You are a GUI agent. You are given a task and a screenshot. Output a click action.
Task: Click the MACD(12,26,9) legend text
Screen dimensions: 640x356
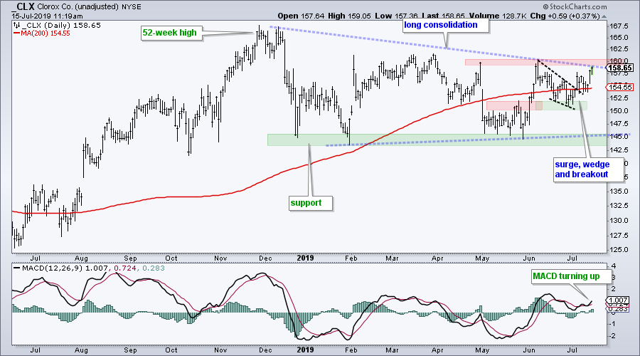click(x=52, y=268)
